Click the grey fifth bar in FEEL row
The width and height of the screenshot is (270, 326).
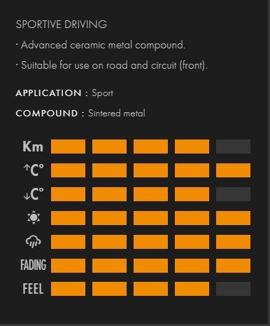[x=233, y=289]
